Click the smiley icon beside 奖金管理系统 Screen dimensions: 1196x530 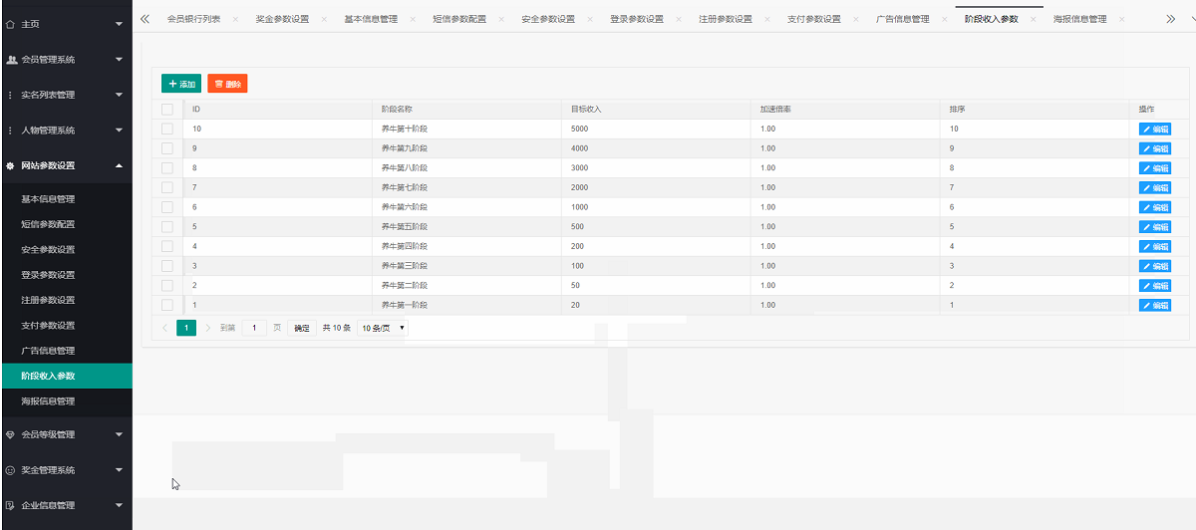(11, 470)
